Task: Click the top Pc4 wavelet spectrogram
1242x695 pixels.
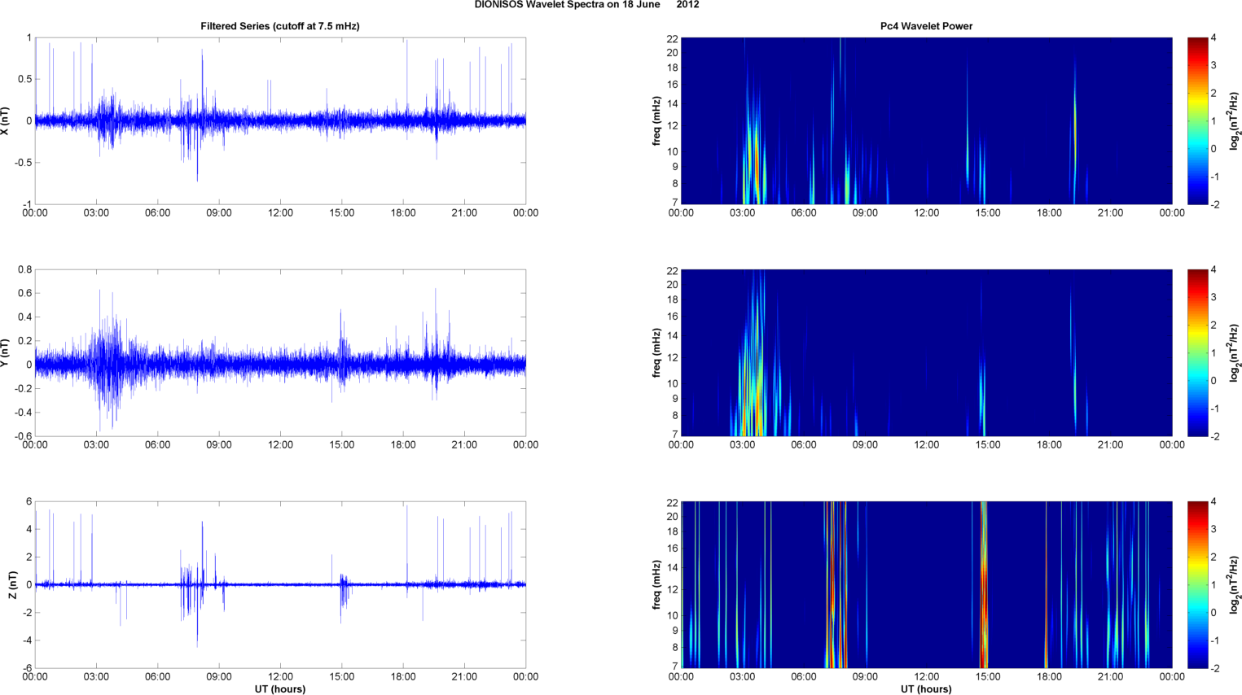Action: pos(926,120)
